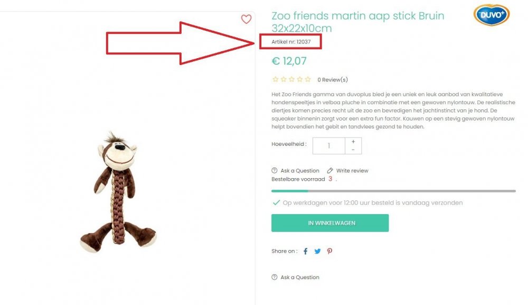This screenshot has width=528, height=305.
Task: Click the first rating star
Action: [x=275, y=79]
